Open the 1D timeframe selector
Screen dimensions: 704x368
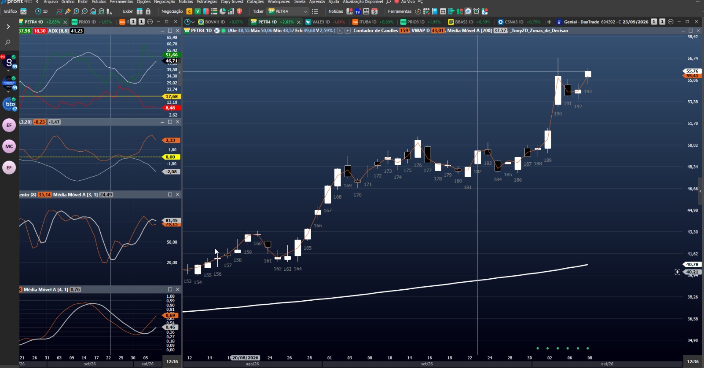(x=41, y=11)
